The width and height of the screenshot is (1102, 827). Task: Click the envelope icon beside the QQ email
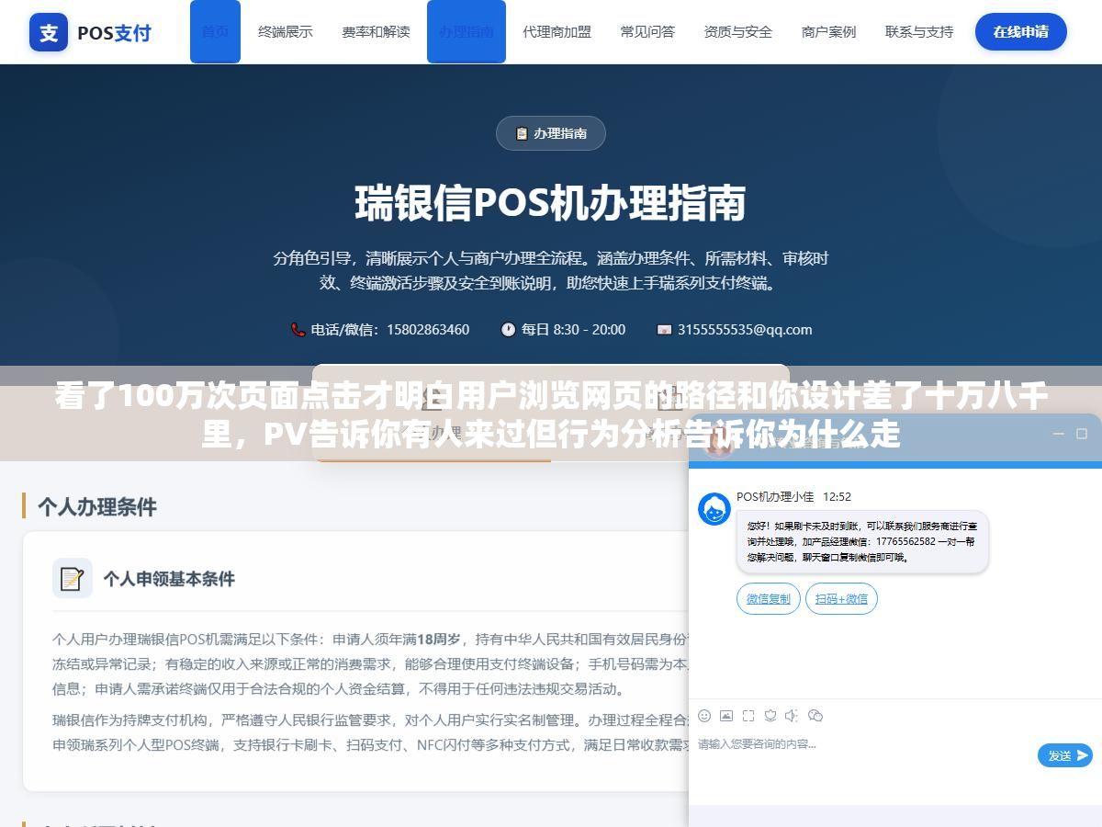pos(664,329)
